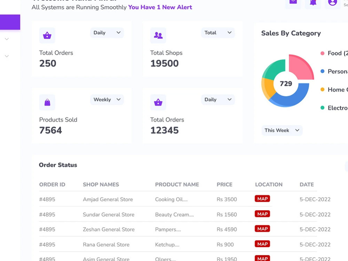Click the Rs 900 price cell
Screen dimensions: 348x261
pyautogui.click(x=225, y=245)
